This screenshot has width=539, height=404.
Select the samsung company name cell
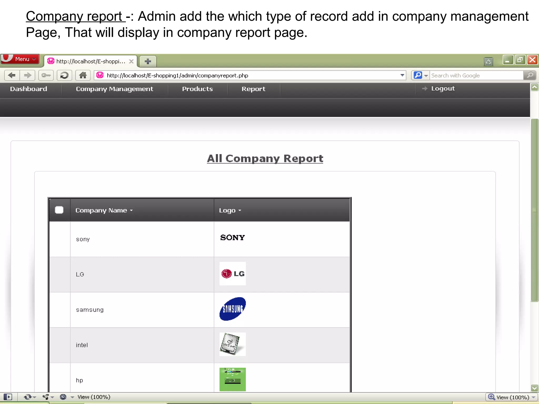tap(142, 310)
